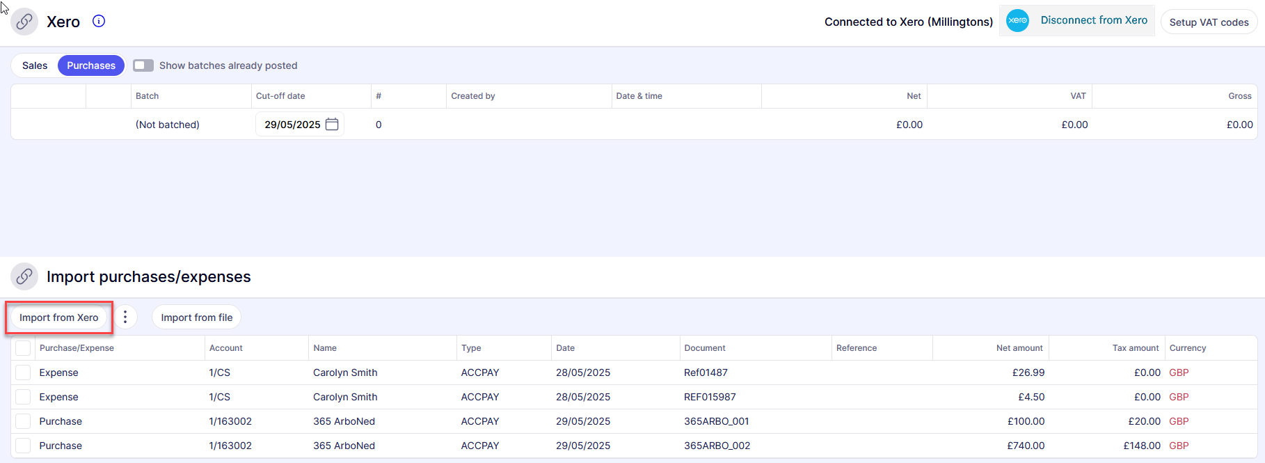This screenshot has width=1265, height=463.
Task: Open the cut-off date calendar picker
Action: pyautogui.click(x=332, y=124)
